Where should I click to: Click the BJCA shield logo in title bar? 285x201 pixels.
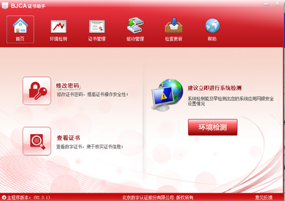point(5,6)
